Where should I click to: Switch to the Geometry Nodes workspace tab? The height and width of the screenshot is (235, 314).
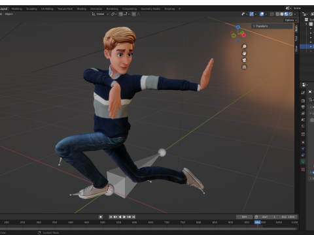pyautogui.click(x=150, y=8)
